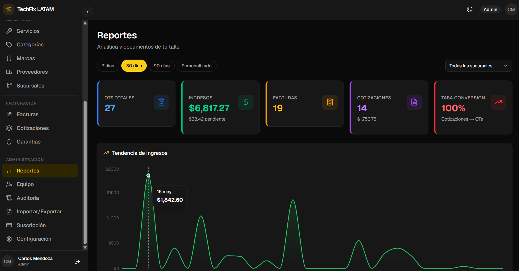This screenshot has width=519, height=271.
Task: Click the Equipo users icon
Action: (x=9, y=184)
